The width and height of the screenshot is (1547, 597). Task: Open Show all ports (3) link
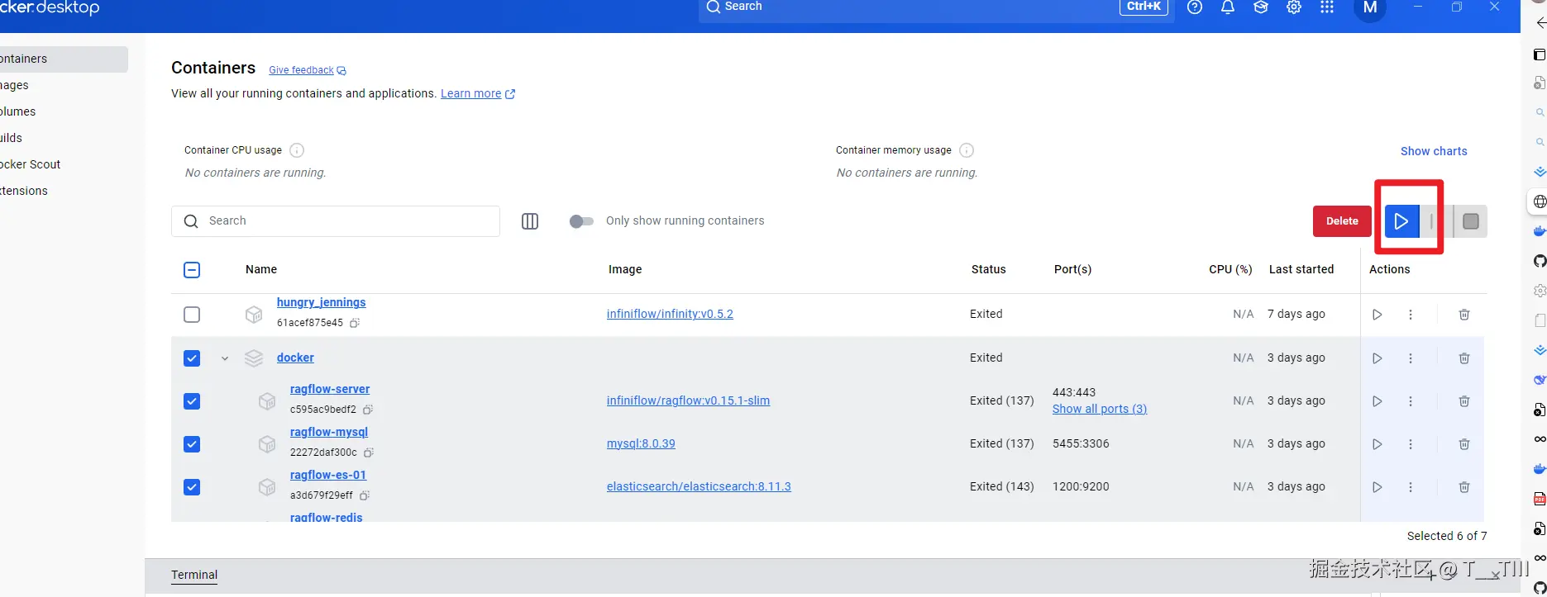[x=1099, y=409]
